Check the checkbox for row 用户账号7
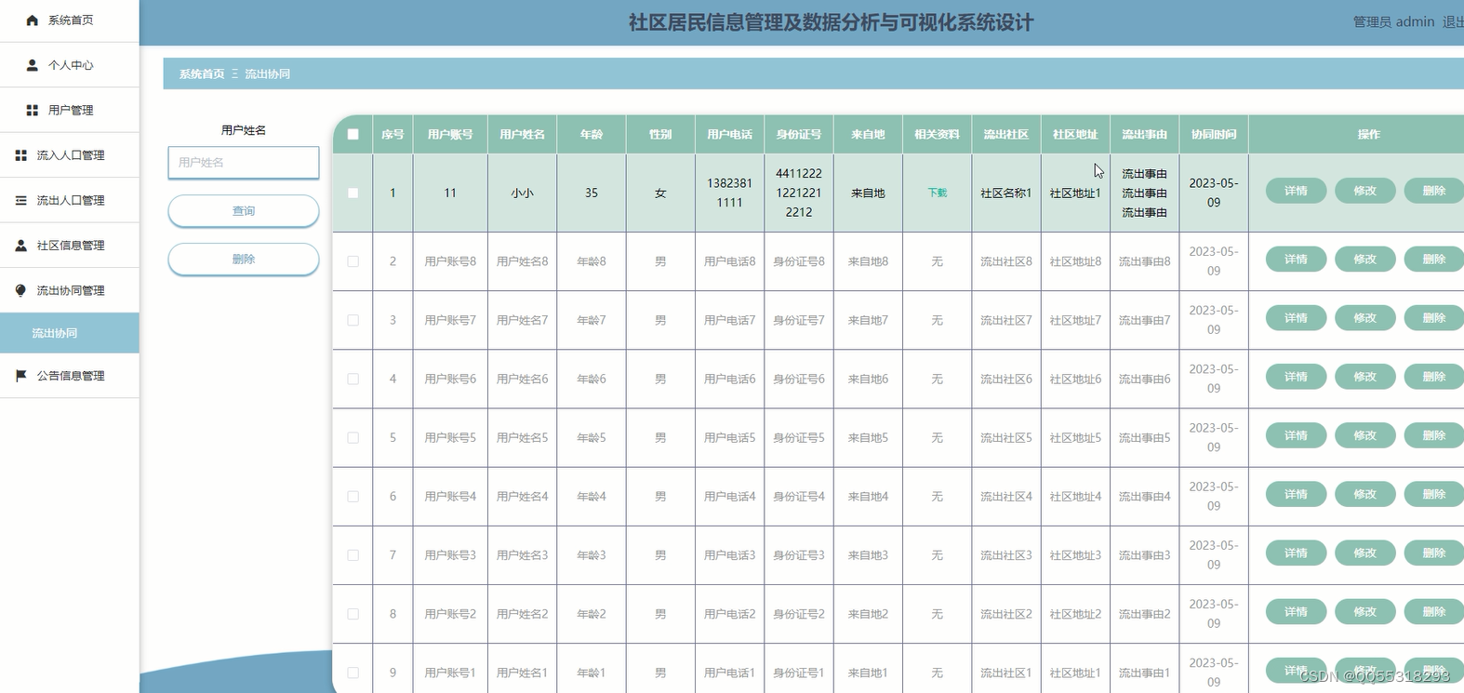The width and height of the screenshot is (1464, 693). [x=353, y=320]
